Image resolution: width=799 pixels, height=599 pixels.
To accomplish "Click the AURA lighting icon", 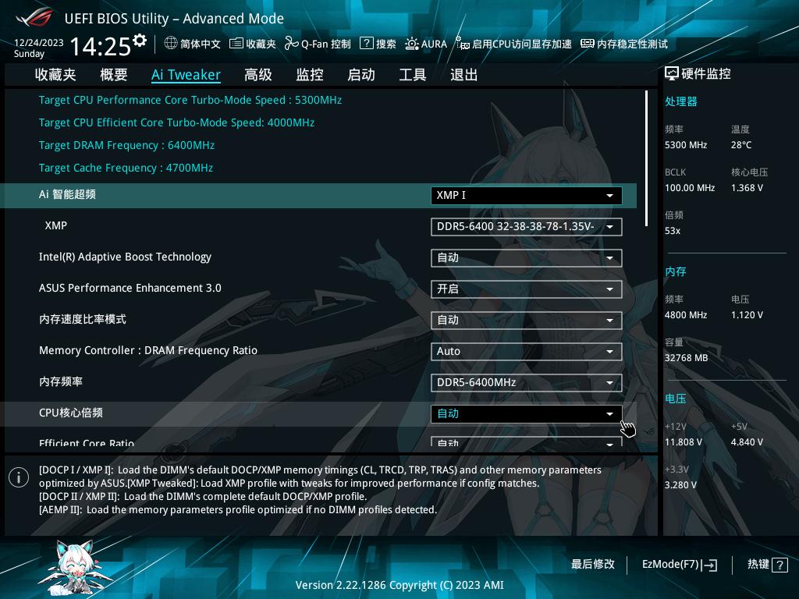I will [412, 44].
